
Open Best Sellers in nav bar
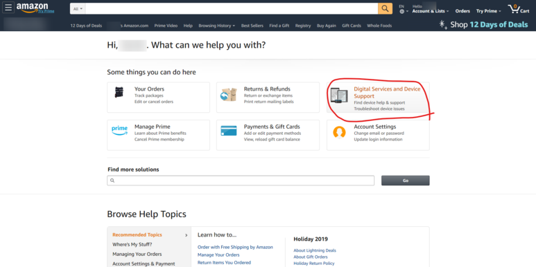coord(252,26)
